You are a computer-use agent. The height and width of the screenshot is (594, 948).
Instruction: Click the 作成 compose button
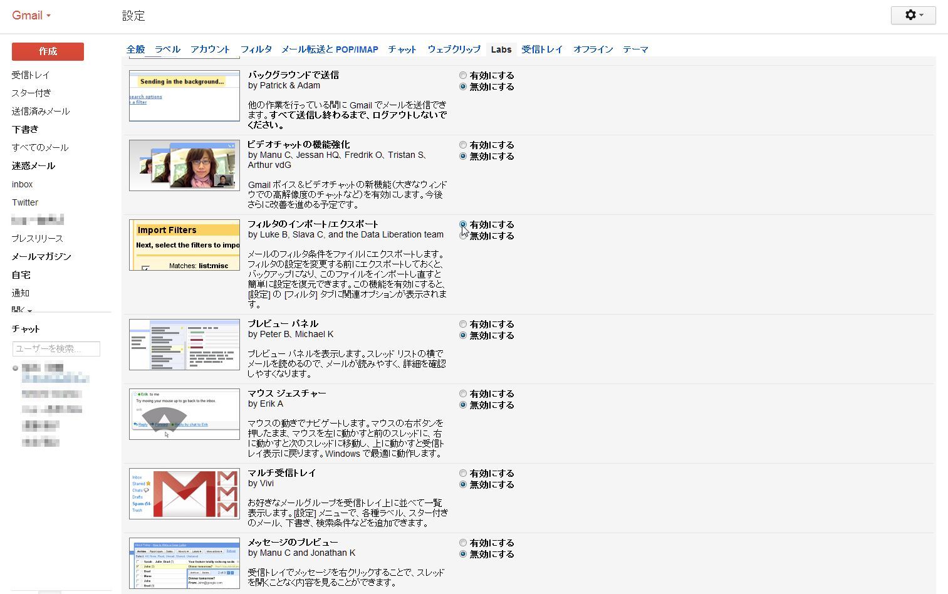(48, 51)
